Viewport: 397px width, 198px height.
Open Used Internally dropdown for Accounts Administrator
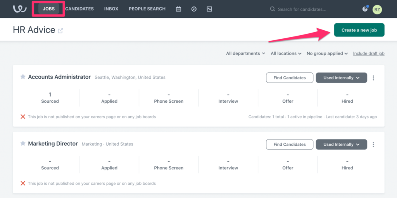point(341,78)
